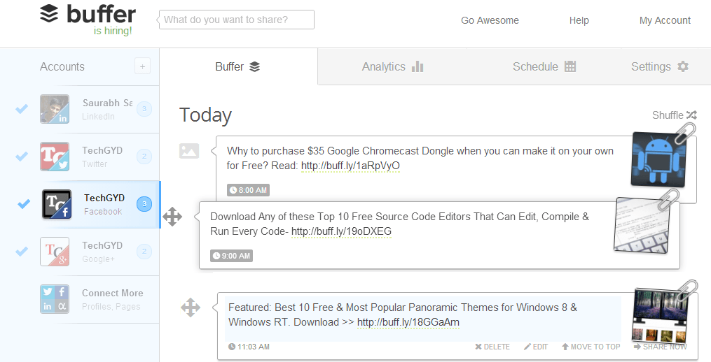Open the Go Awesome menu item

click(490, 20)
